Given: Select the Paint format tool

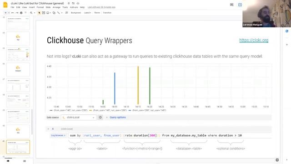Looking at the screenshot, I should pyautogui.click(x=25, y=13).
